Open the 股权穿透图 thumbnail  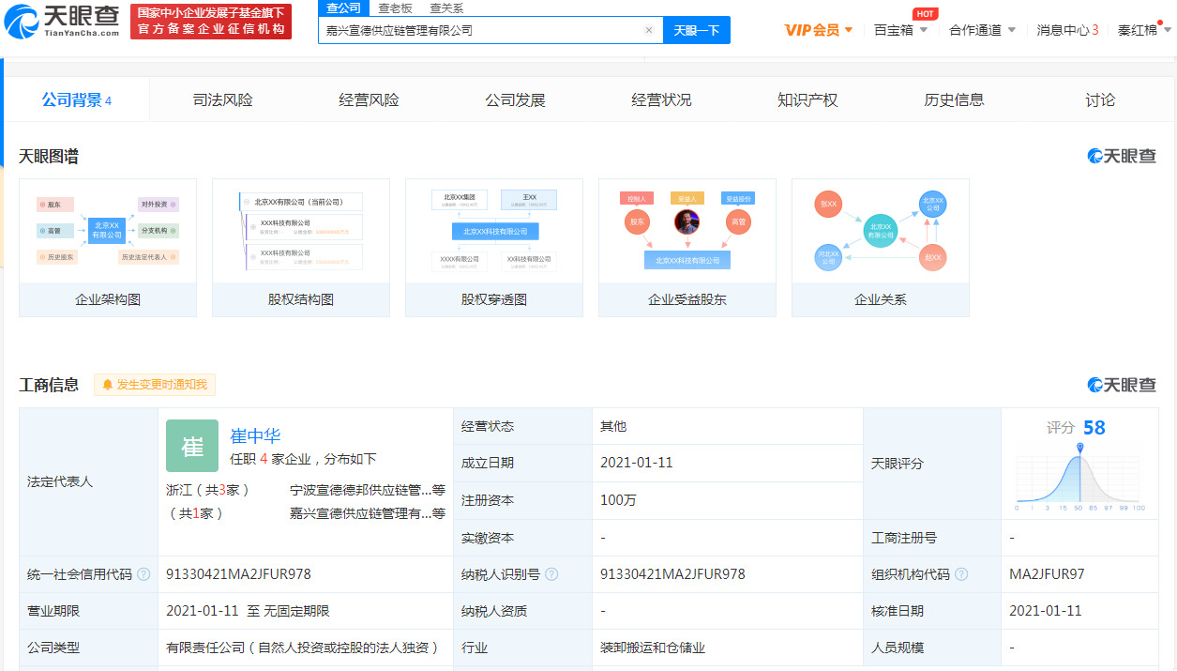pos(494,248)
